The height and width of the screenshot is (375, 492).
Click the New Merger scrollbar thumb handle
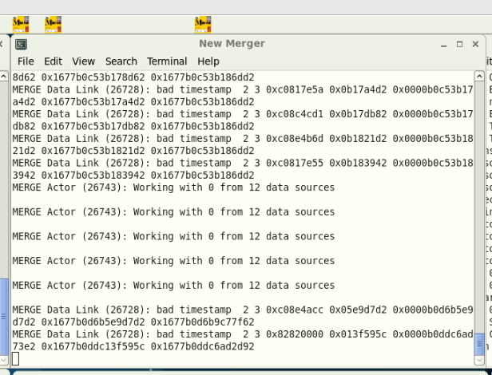click(479, 344)
